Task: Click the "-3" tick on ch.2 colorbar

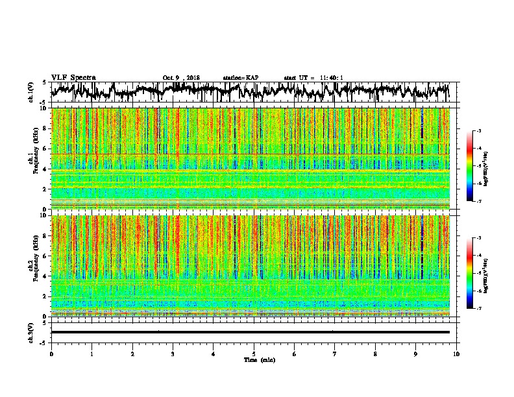Action: click(x=479, y=238)
